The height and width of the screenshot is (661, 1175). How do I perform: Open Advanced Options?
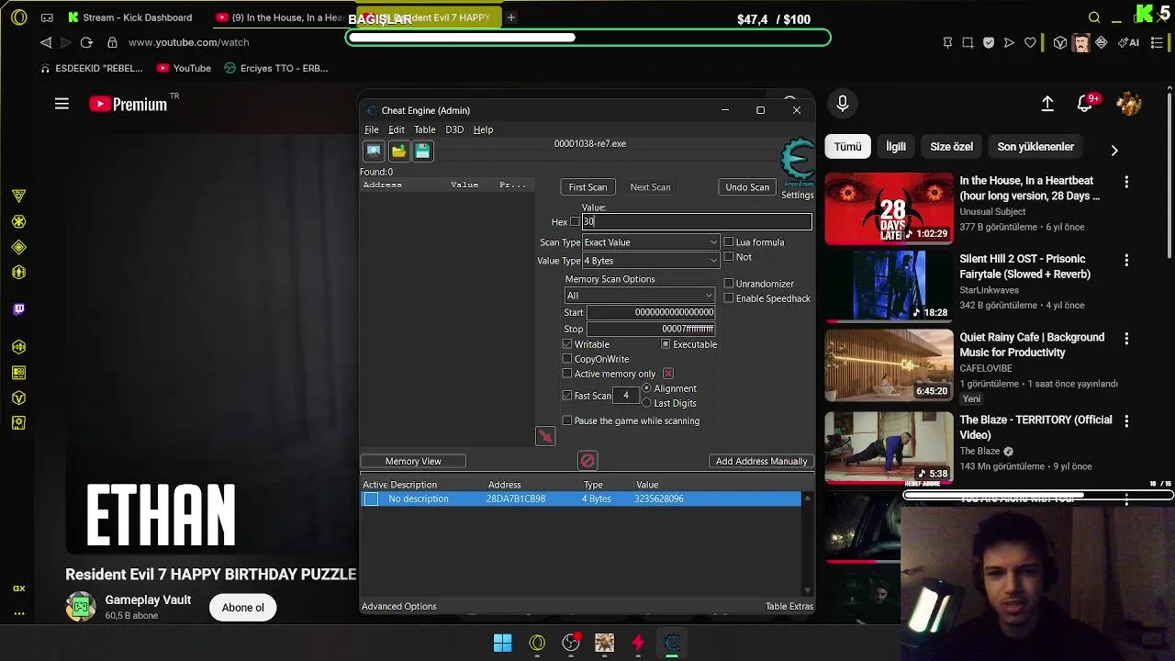398,606
